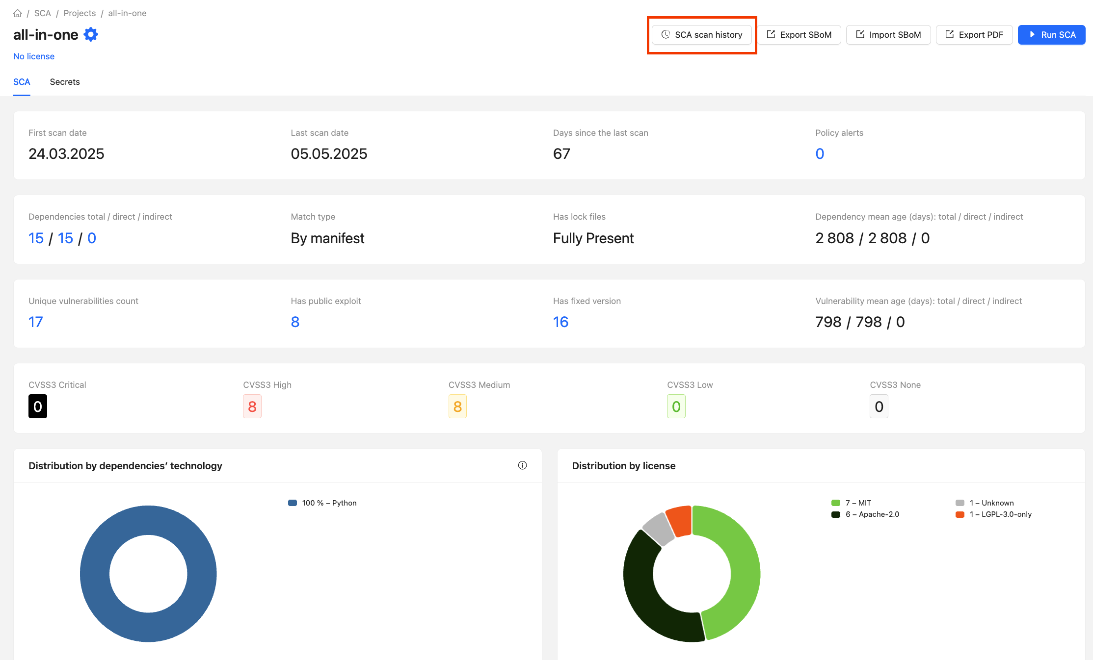
Task: Open the No license link
Action: [x=34, y=56]
